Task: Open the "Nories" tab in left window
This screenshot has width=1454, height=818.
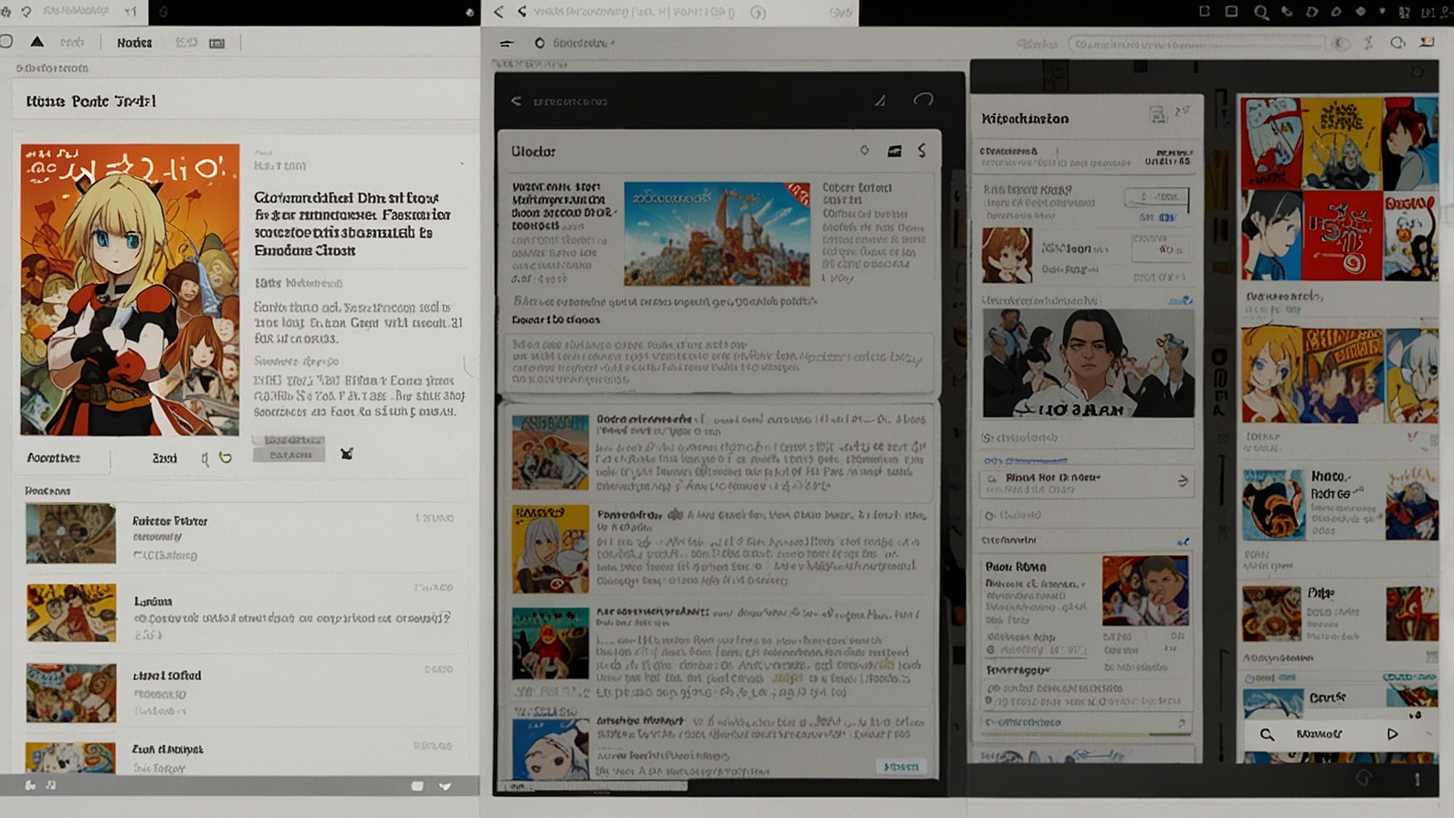Action: [134, 43]
